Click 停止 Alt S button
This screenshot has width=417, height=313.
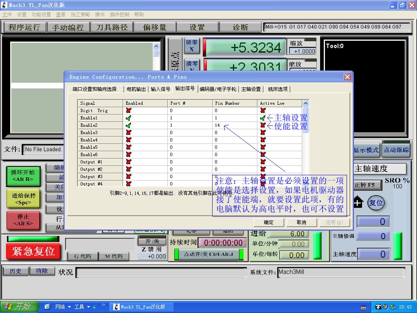tap(23, 220)
